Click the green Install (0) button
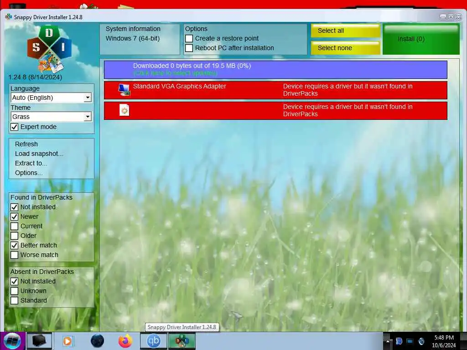This screenshot has height=350, width=467. click(x=421, y=39)
